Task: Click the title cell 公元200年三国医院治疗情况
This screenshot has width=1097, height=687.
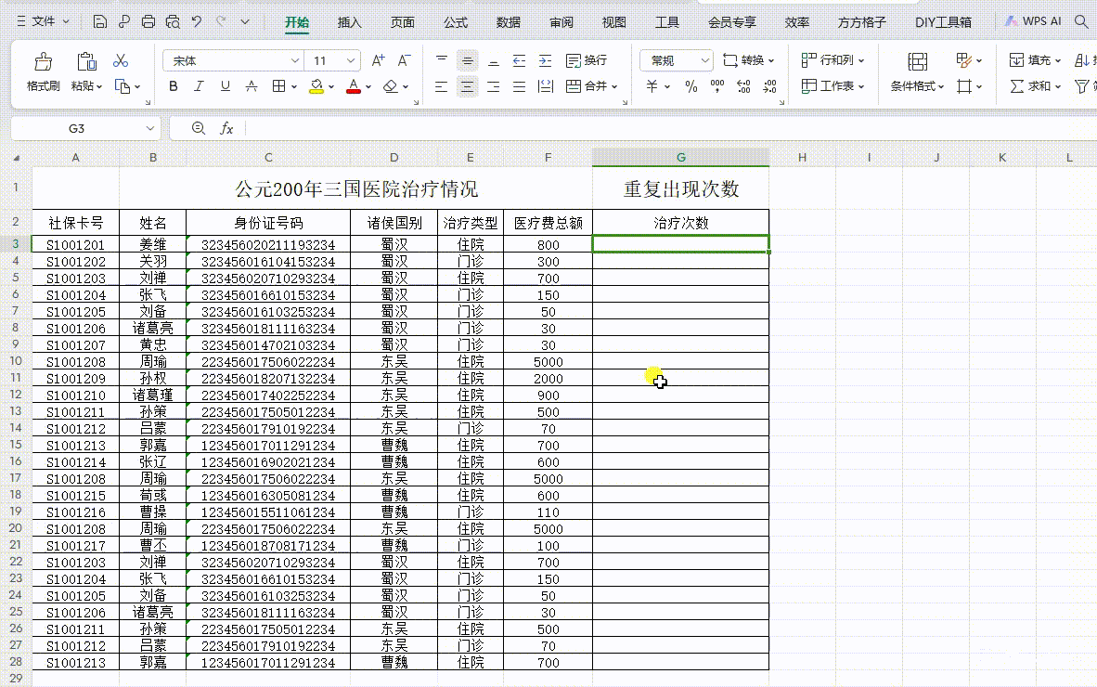Action: coord(356,188)
